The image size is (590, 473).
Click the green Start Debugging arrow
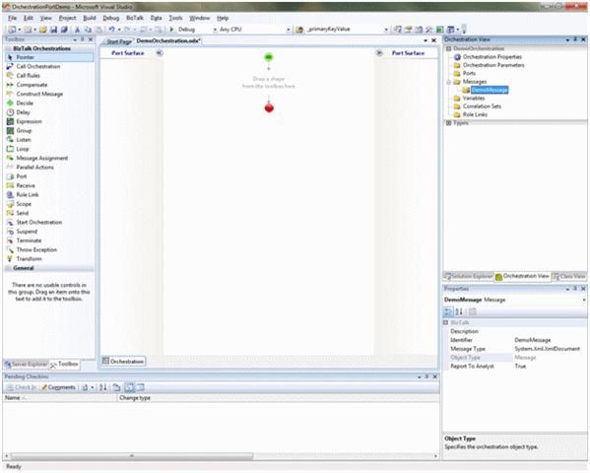(x=171, y=30)
